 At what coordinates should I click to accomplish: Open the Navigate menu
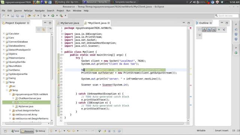pyautogui.click(x=40, y=11)
